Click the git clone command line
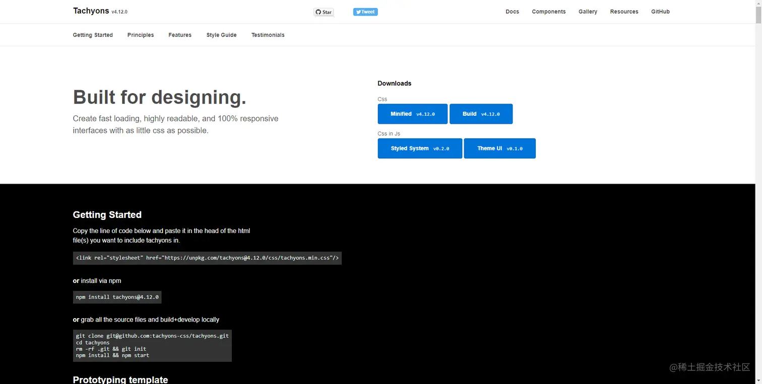 (152, 336)
